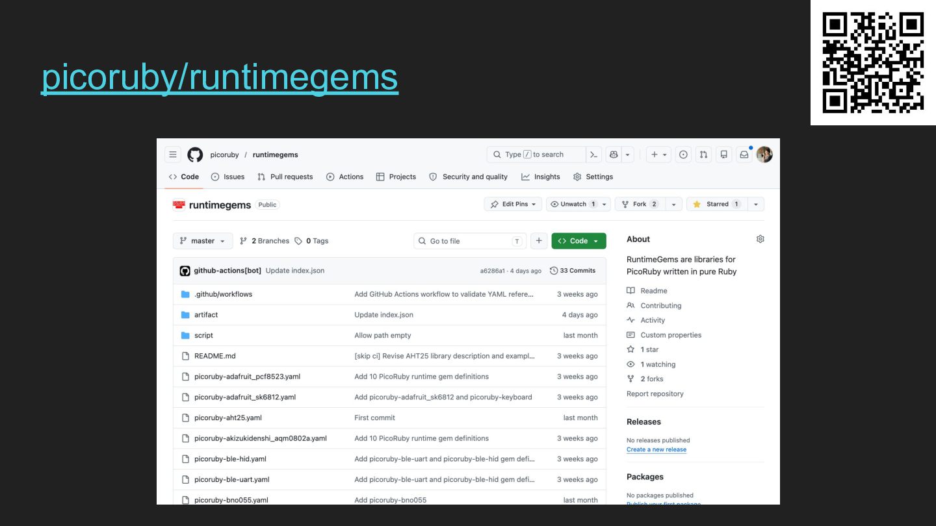Select the Code tab
Screen dimensions: 936x526
tap(184, 177)
